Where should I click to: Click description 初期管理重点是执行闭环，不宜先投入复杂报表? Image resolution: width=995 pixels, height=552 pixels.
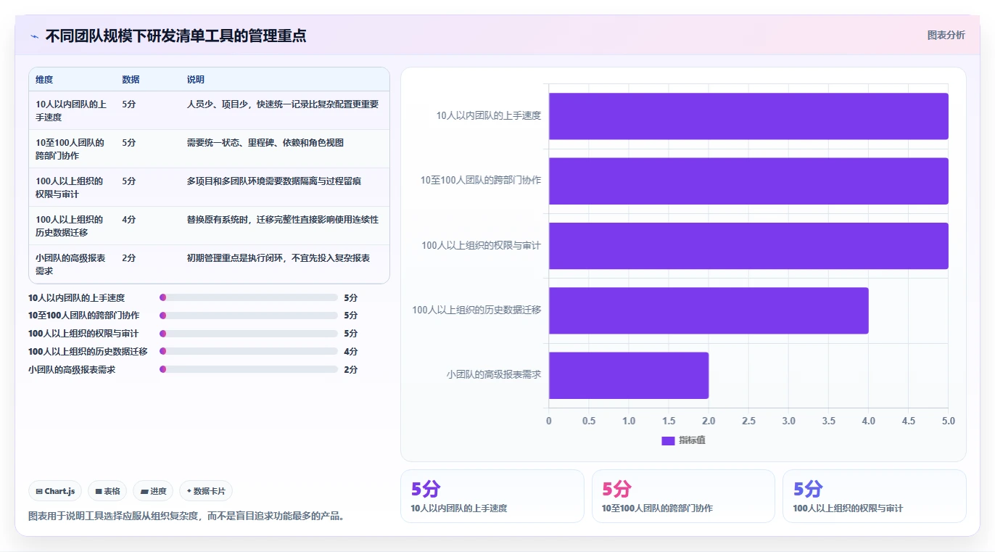click(278, 258)
